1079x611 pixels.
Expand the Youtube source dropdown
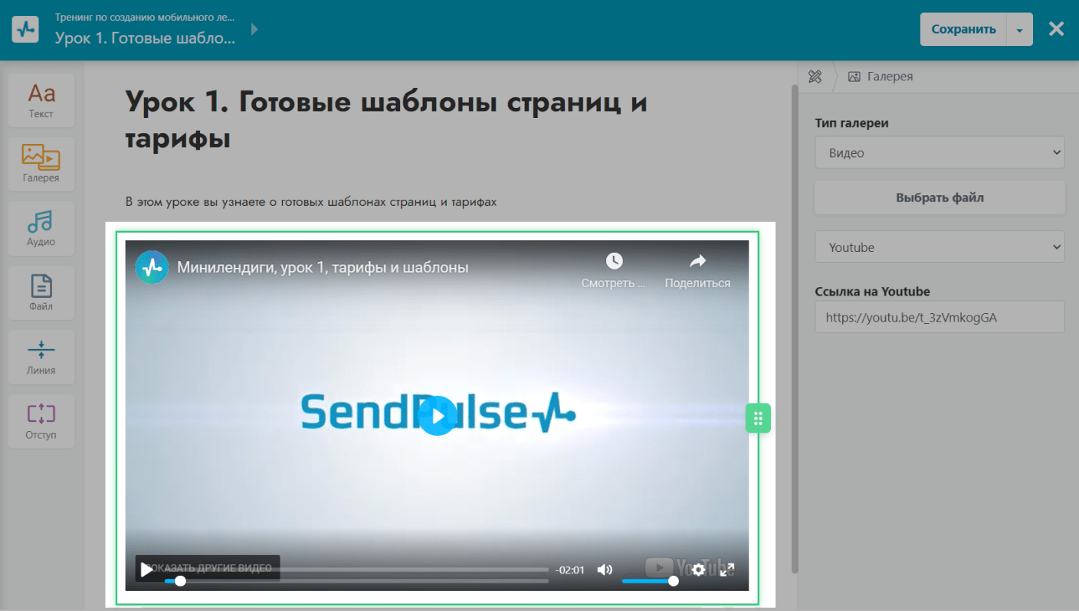940,247
